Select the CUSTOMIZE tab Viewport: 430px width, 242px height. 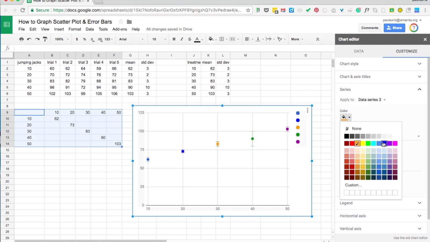tap(406, 51)
